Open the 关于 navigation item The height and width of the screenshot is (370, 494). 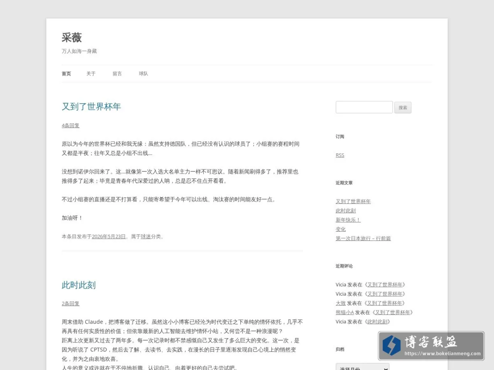click(91, 74)
